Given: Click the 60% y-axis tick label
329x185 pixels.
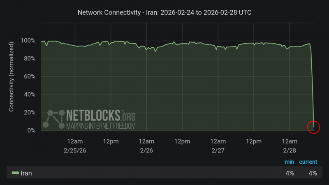Looking at the screenshot, I should tap(29, 77).
